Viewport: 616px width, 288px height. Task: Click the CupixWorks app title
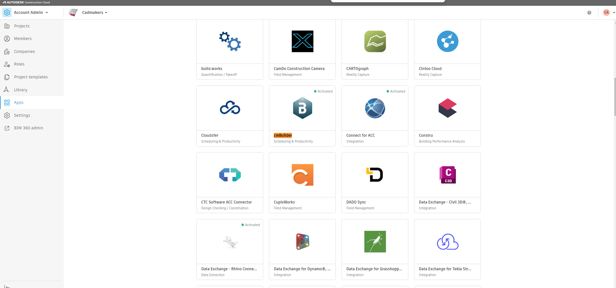(284, 202)
